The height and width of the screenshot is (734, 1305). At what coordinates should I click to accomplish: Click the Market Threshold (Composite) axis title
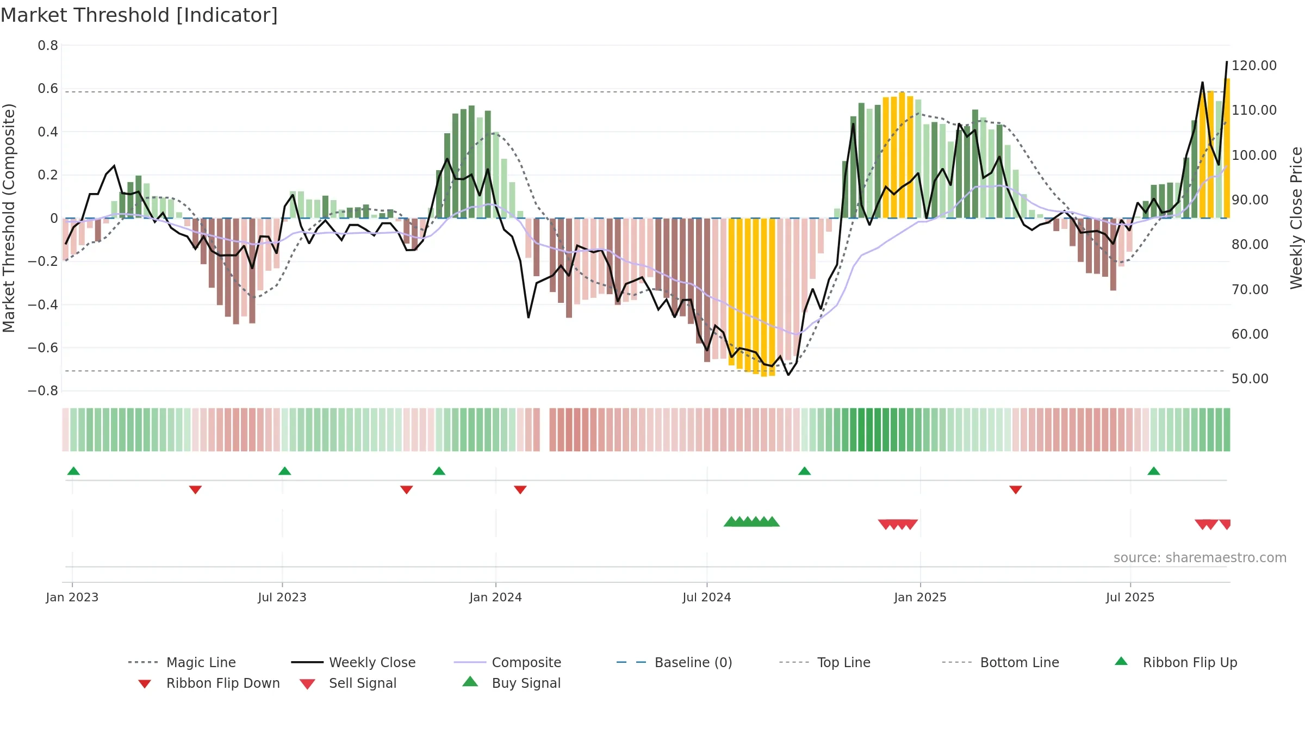click(9, 218)
